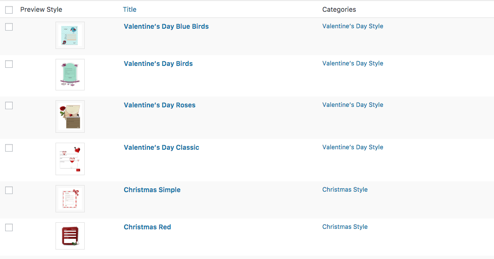Open the Valentine's Day Blue Birds title link
The height and width of the screenshot is (259, 494).
[166, 26]
